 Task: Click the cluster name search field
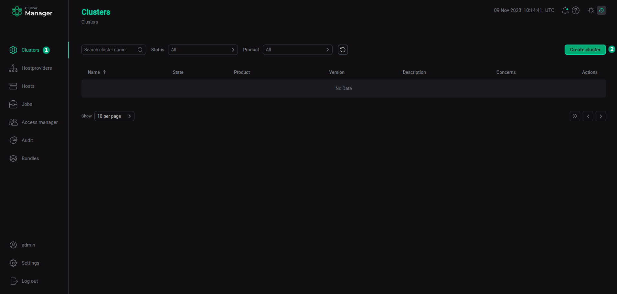[110, 49]
